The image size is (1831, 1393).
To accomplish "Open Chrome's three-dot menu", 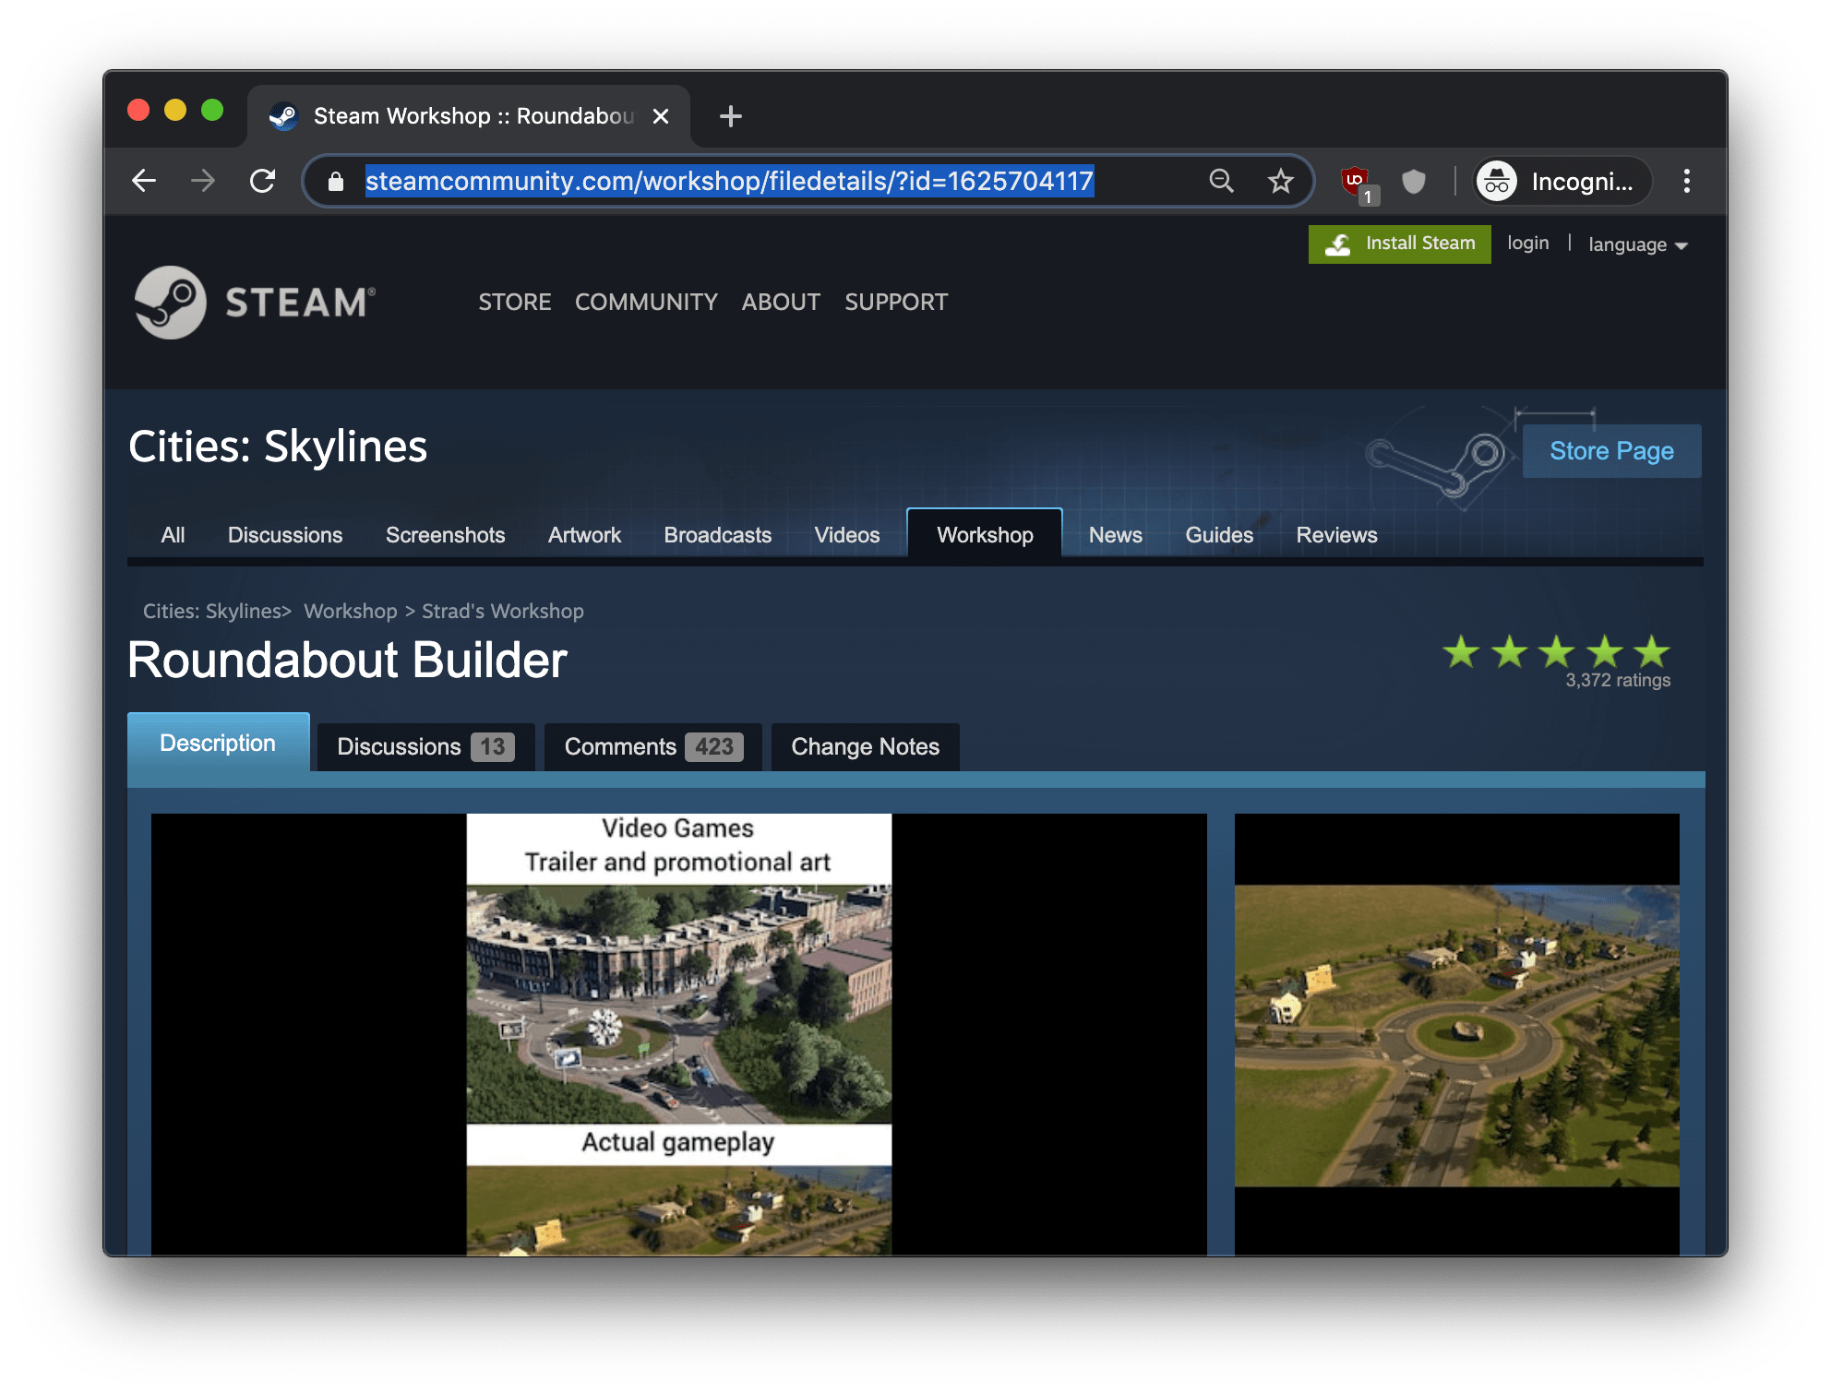I will (x=1687, y=181).
